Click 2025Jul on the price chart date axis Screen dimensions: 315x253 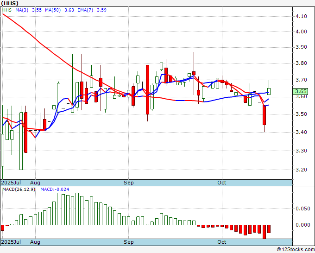pos(11,183)
